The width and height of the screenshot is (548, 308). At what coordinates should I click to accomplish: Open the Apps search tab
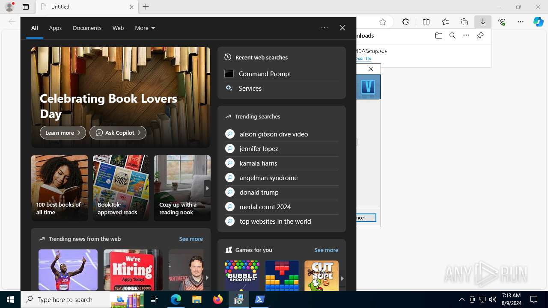55,28
